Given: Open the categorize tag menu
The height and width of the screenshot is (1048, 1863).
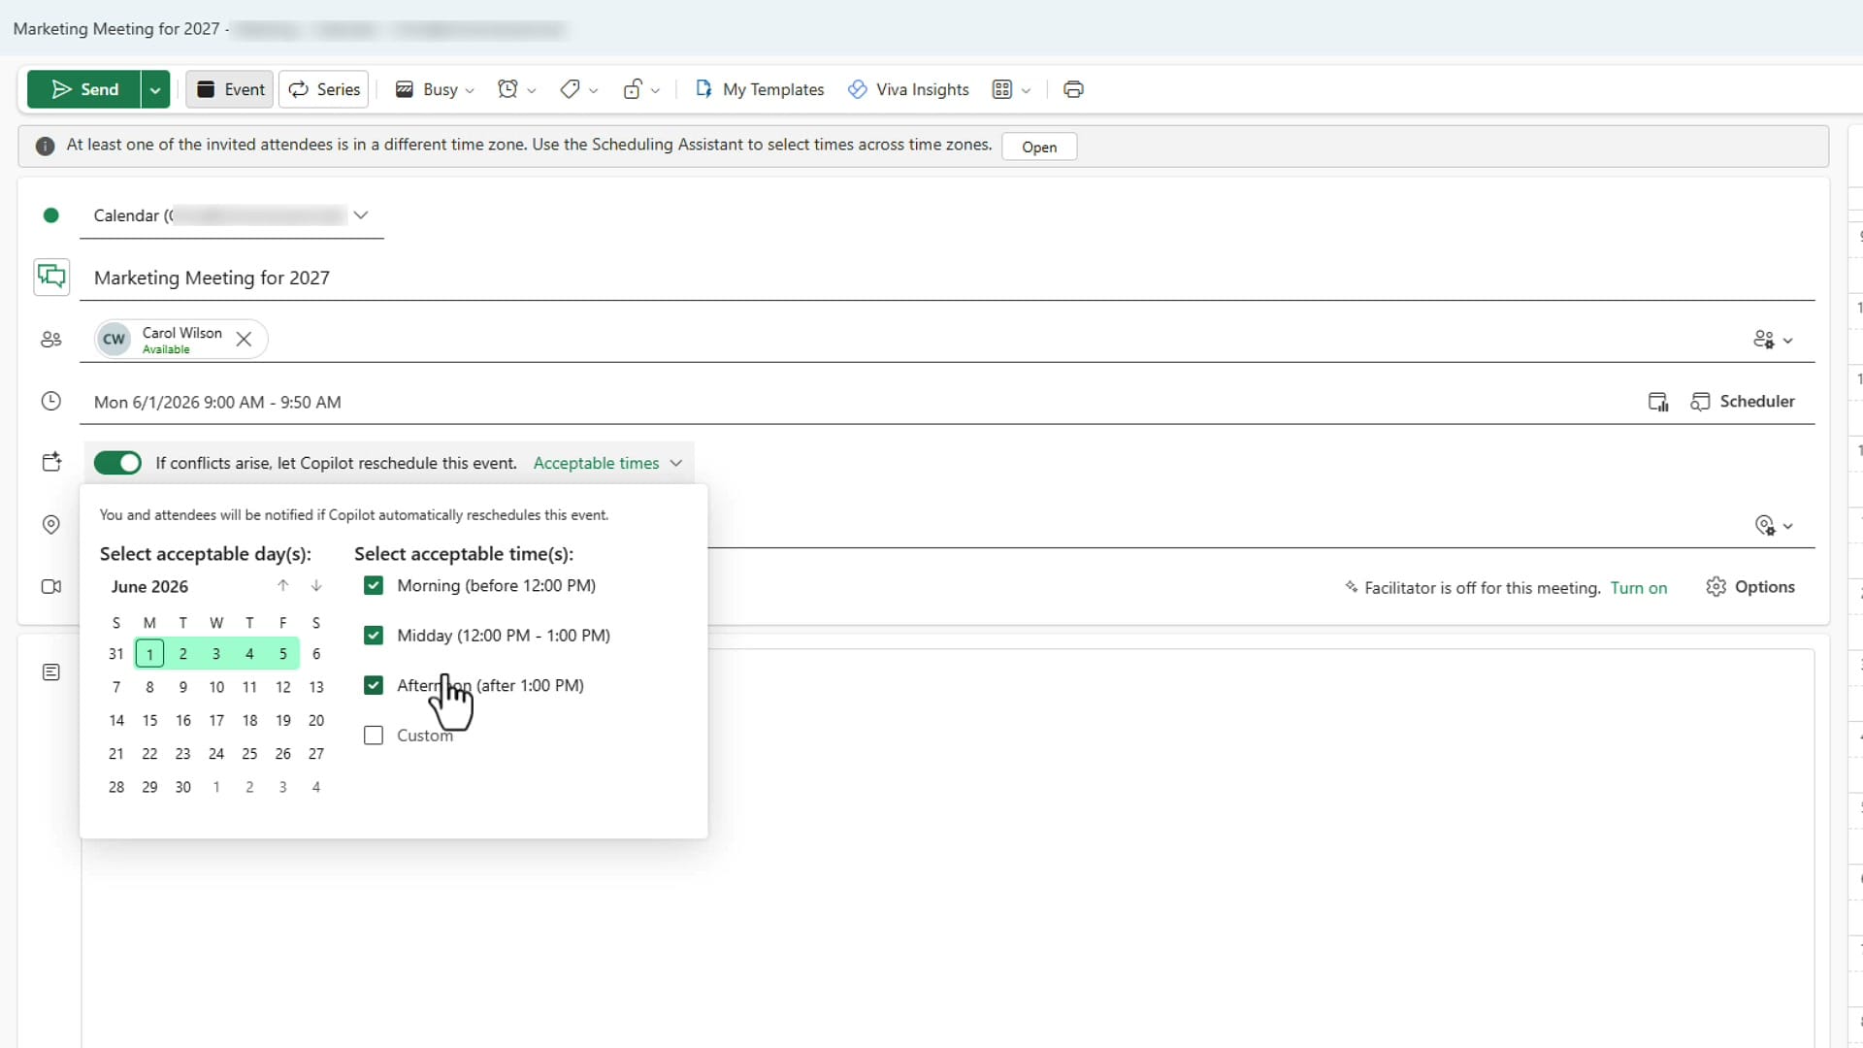Looking at the screenshot, I should pos(579,89).
